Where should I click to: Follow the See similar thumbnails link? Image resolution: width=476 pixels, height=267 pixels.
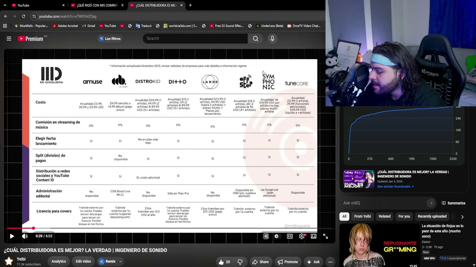(395, 187)
